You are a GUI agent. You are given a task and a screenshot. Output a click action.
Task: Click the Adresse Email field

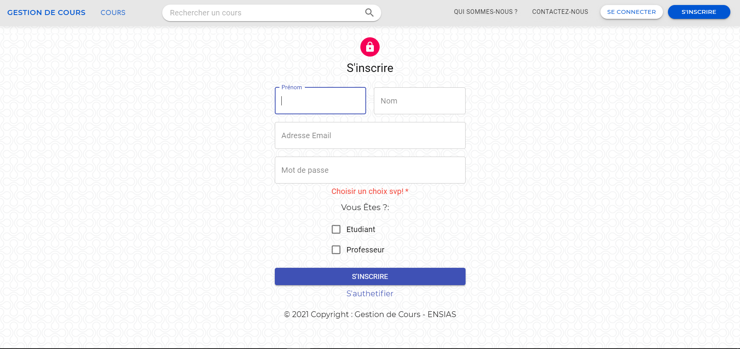coord(370,135)
